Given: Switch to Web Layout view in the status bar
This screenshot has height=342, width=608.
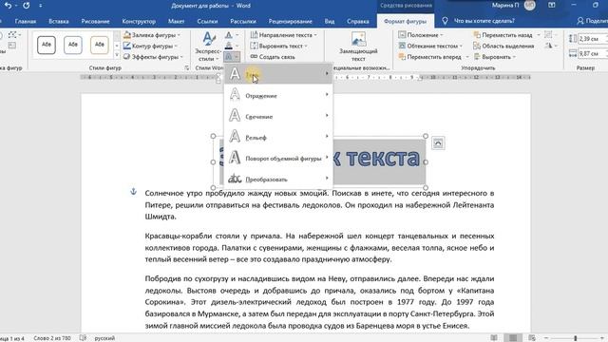Looking at the screenshot, I should point(532,338).
